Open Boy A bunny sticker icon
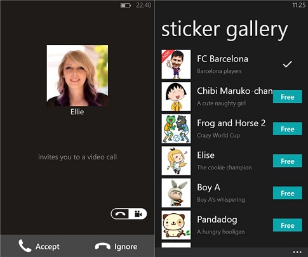 pos(176,193)
